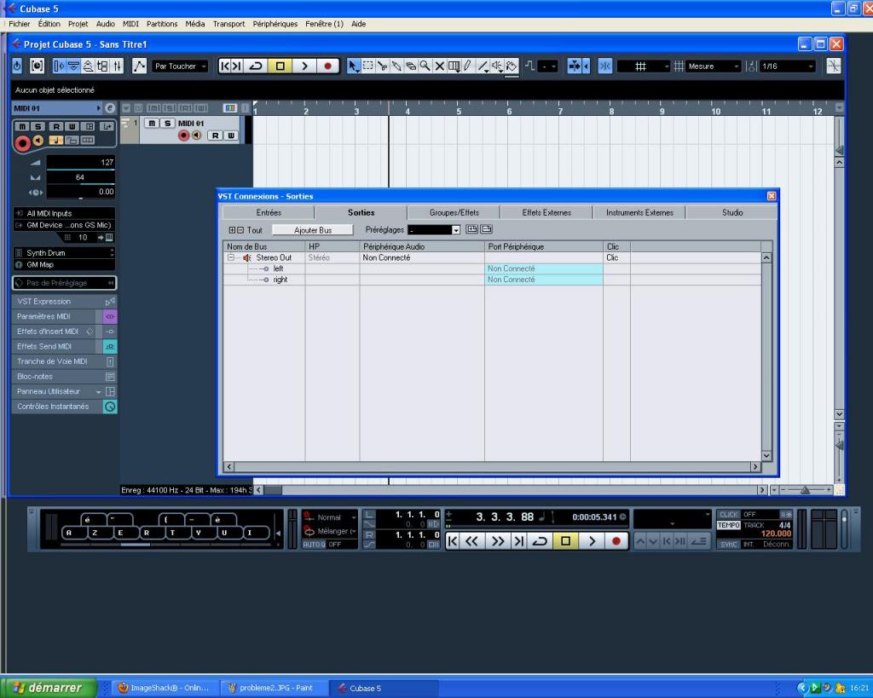
Task: Toggle Cycle loop in project toolbar
Action: [x=256, y=66]
